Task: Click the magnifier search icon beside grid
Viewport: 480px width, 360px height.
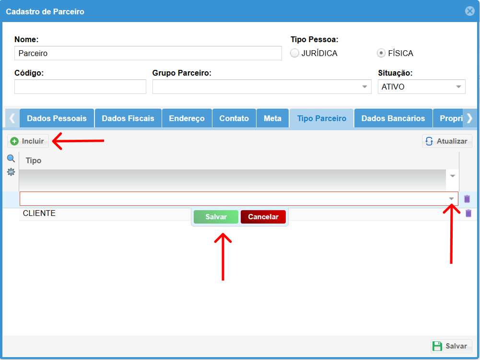Action: pos(11,159)
